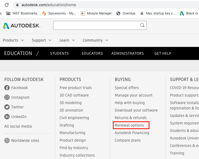Switch to the Students tab

click(x=59, y=53)
